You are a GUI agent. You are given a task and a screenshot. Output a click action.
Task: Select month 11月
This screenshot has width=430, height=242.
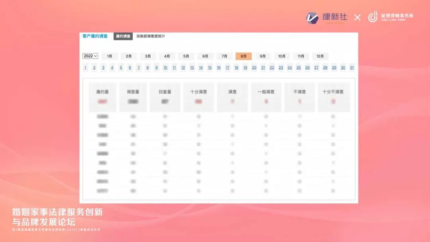(x=301, y=56)
